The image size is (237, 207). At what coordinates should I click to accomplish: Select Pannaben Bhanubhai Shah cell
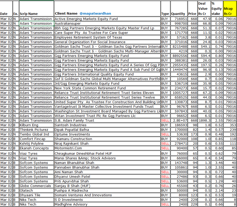tap(107, 167)
